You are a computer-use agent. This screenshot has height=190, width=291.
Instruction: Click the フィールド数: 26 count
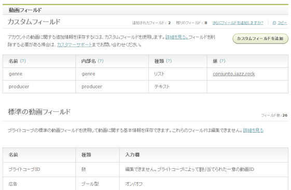click(274, 115)
